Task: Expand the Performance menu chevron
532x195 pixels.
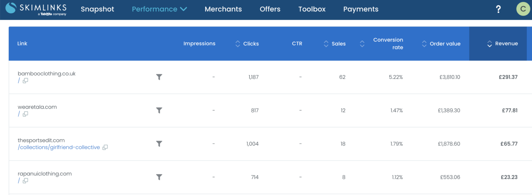Action: (x=184, y=9)
